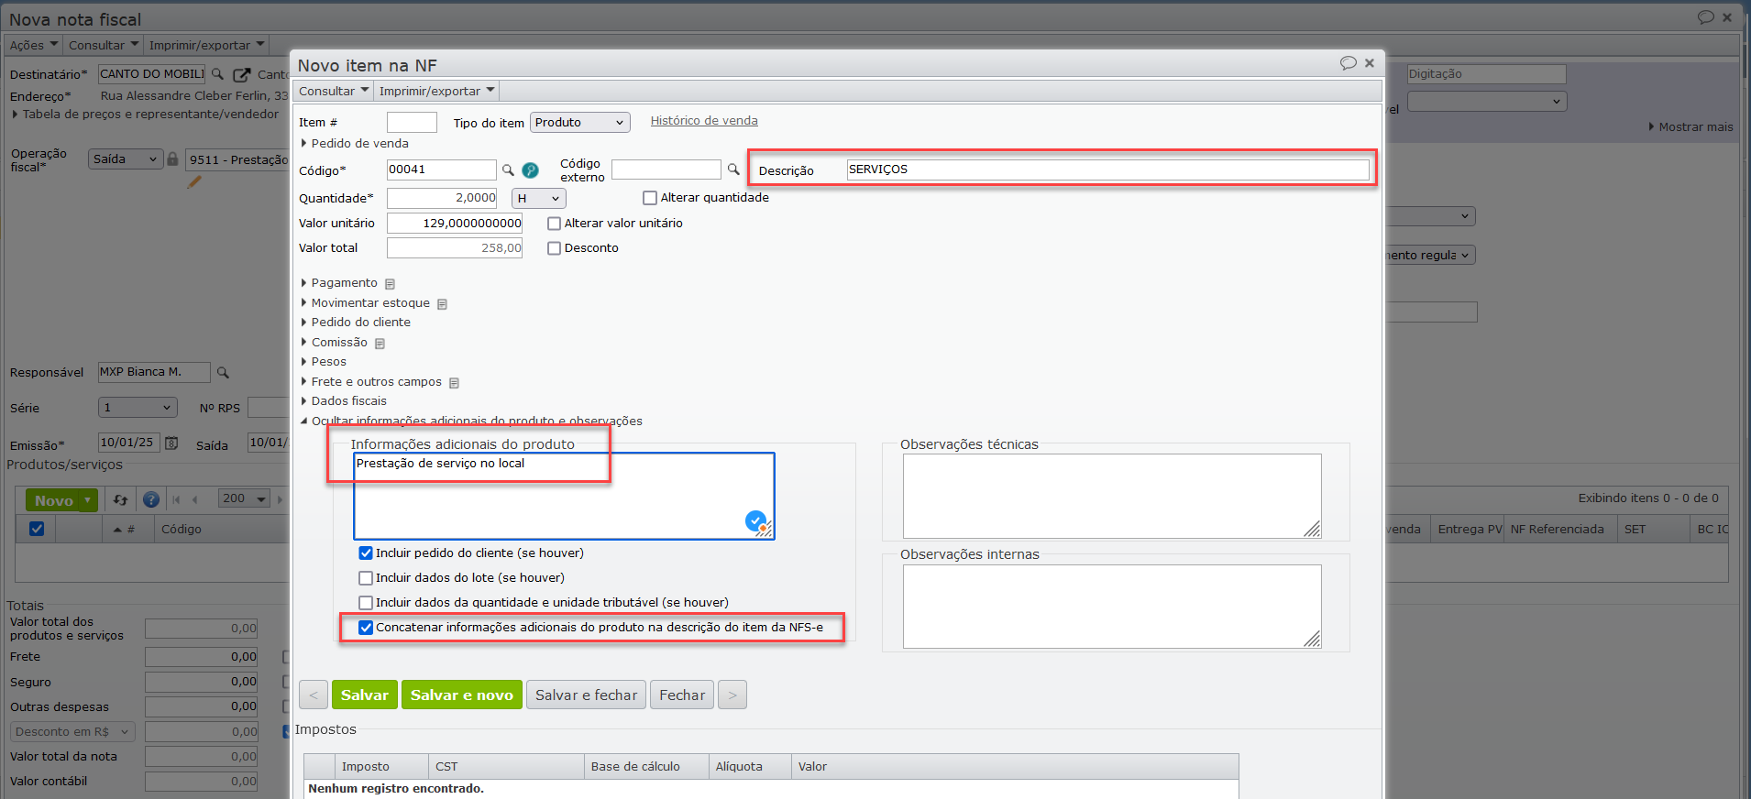Uncheck Concatenar informações adicionais na NFS-e
Viewport: 1751px width, 799px height.
coord(366,628)
